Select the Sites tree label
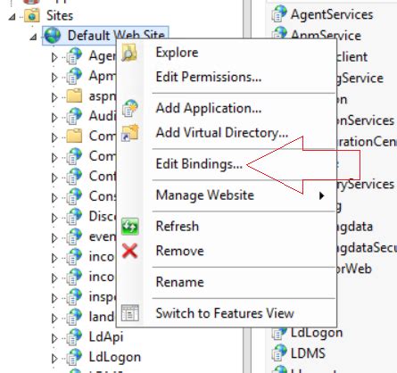The image size is (397, 373). (x=60, y=15)
